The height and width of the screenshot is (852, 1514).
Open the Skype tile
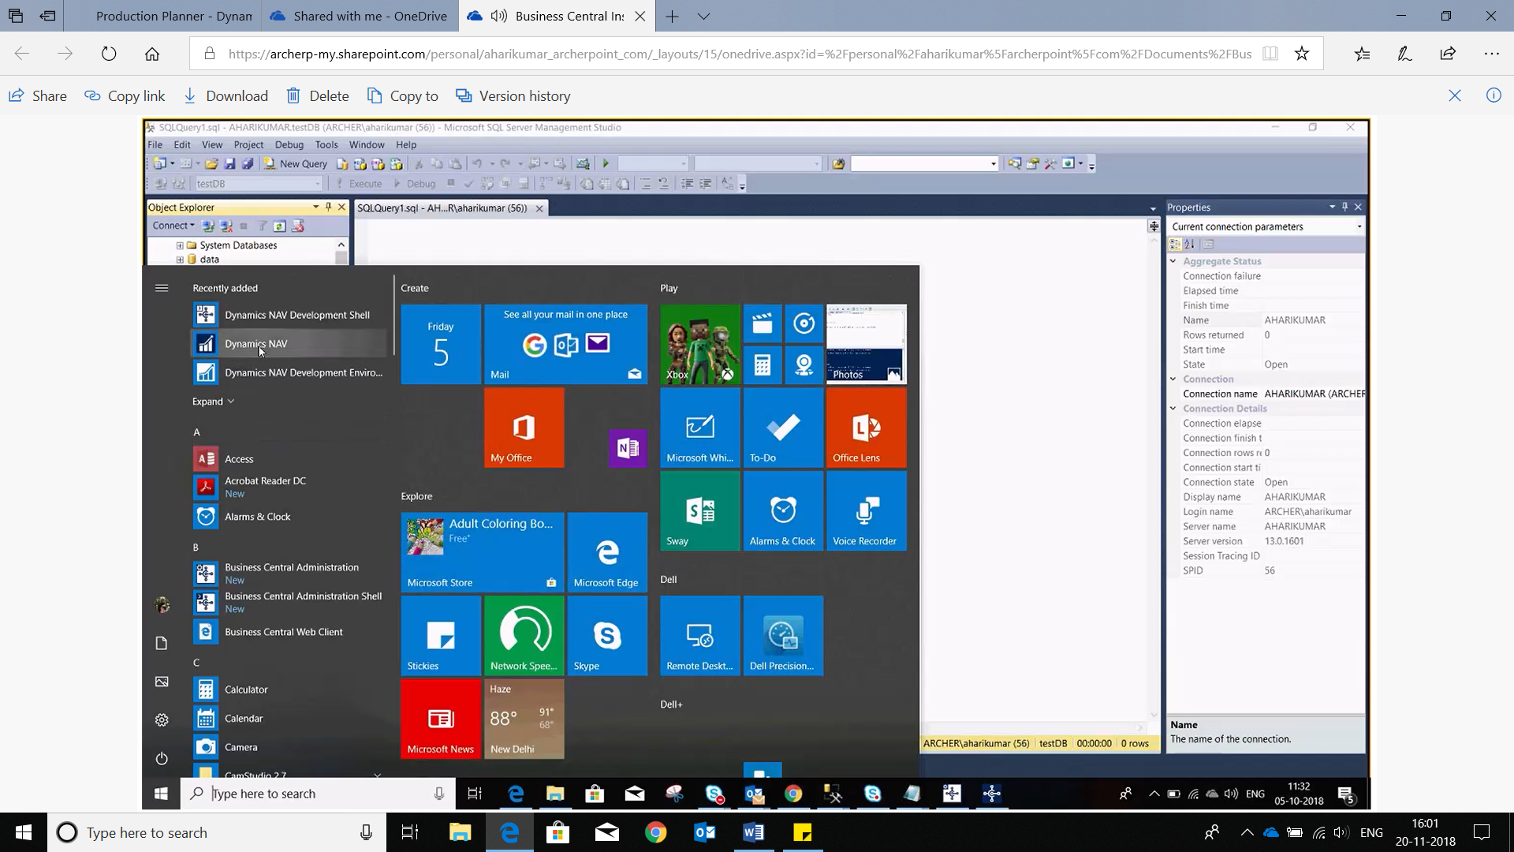tap(607, 636)
